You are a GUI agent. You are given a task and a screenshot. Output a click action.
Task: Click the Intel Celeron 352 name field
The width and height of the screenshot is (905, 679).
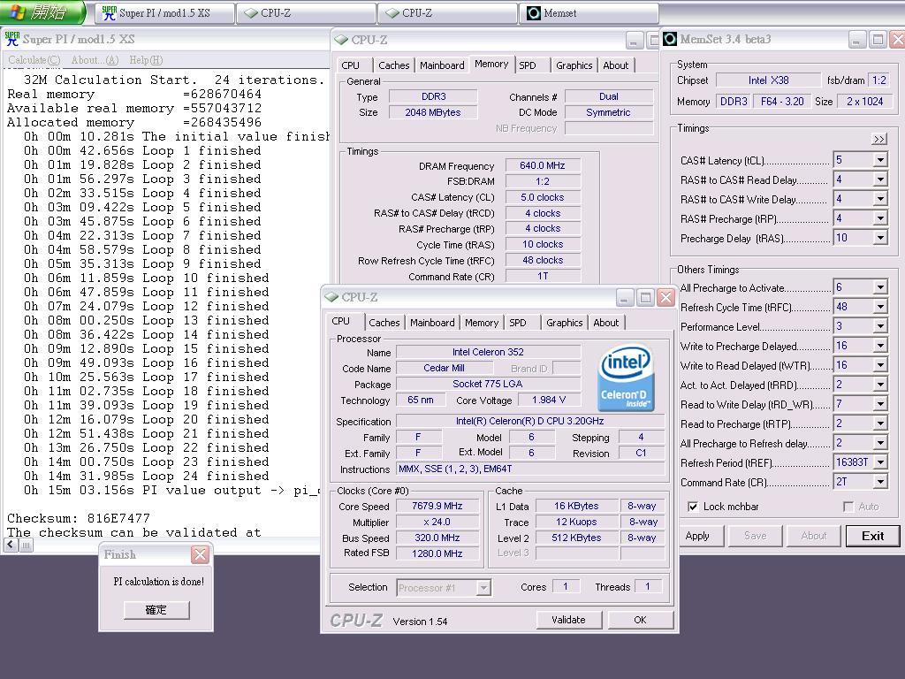tap(488, 352)
